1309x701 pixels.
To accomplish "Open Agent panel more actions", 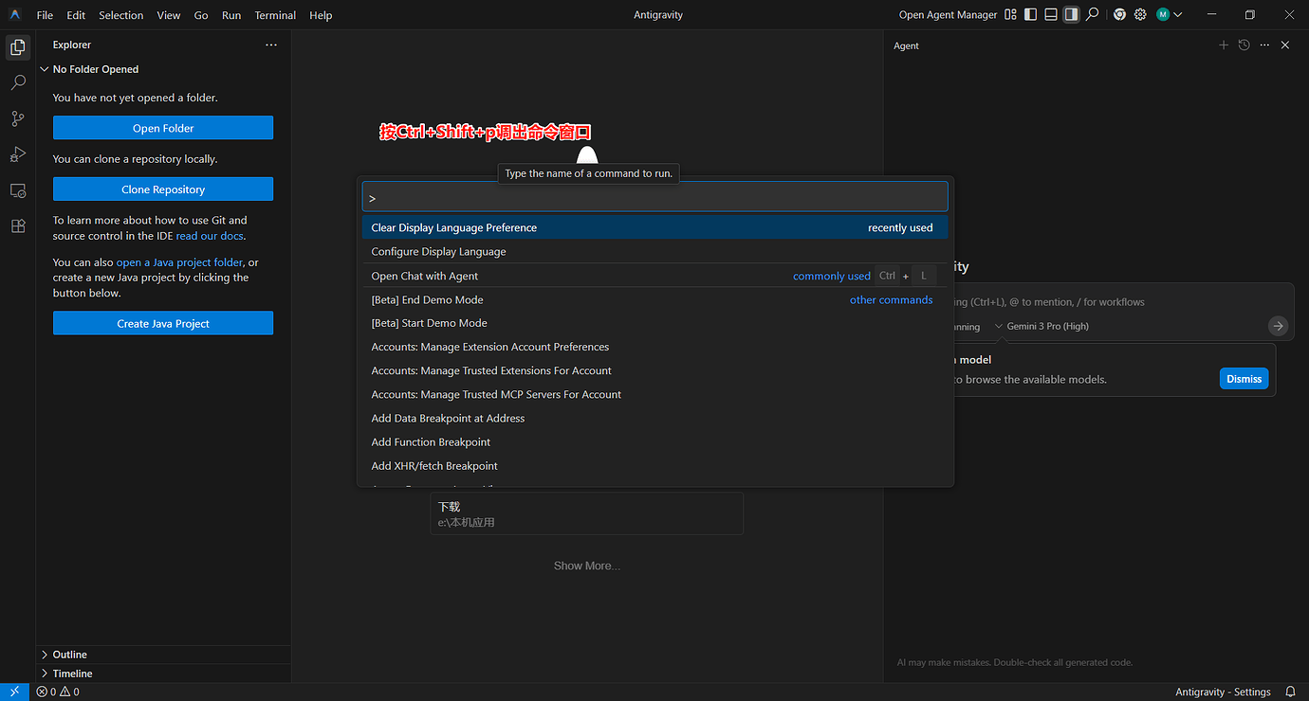I will tap(1264, 45).
